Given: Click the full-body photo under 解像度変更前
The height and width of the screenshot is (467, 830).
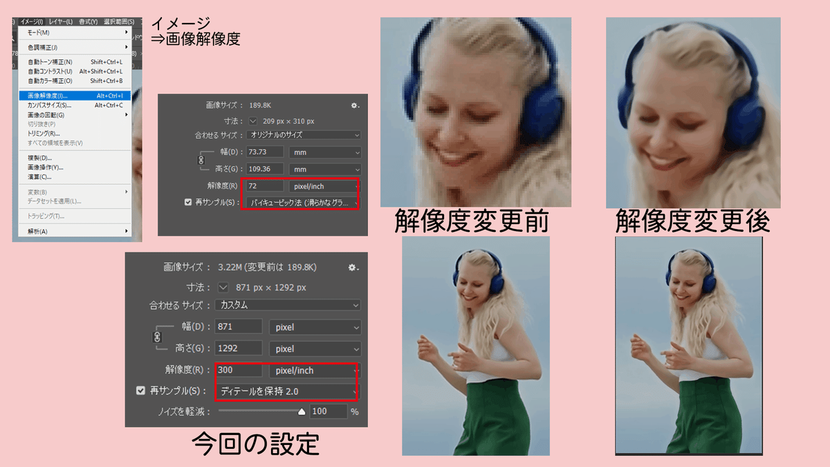Looking at the screenshot, I should [476, 346].
